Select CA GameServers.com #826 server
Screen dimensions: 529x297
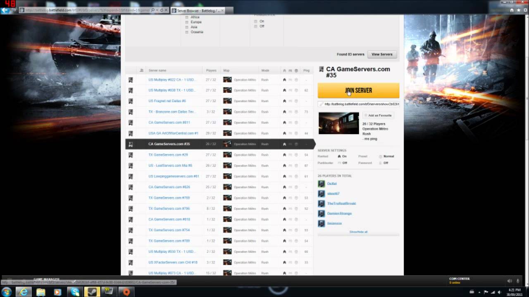click(169, 187)
